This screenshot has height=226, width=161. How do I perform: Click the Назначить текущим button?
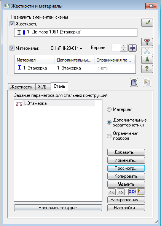point(58,208)
